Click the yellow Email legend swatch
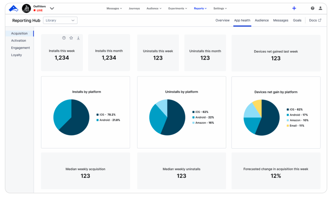Image resolution: width=333 pixels, height=197 pixels. 288,125
